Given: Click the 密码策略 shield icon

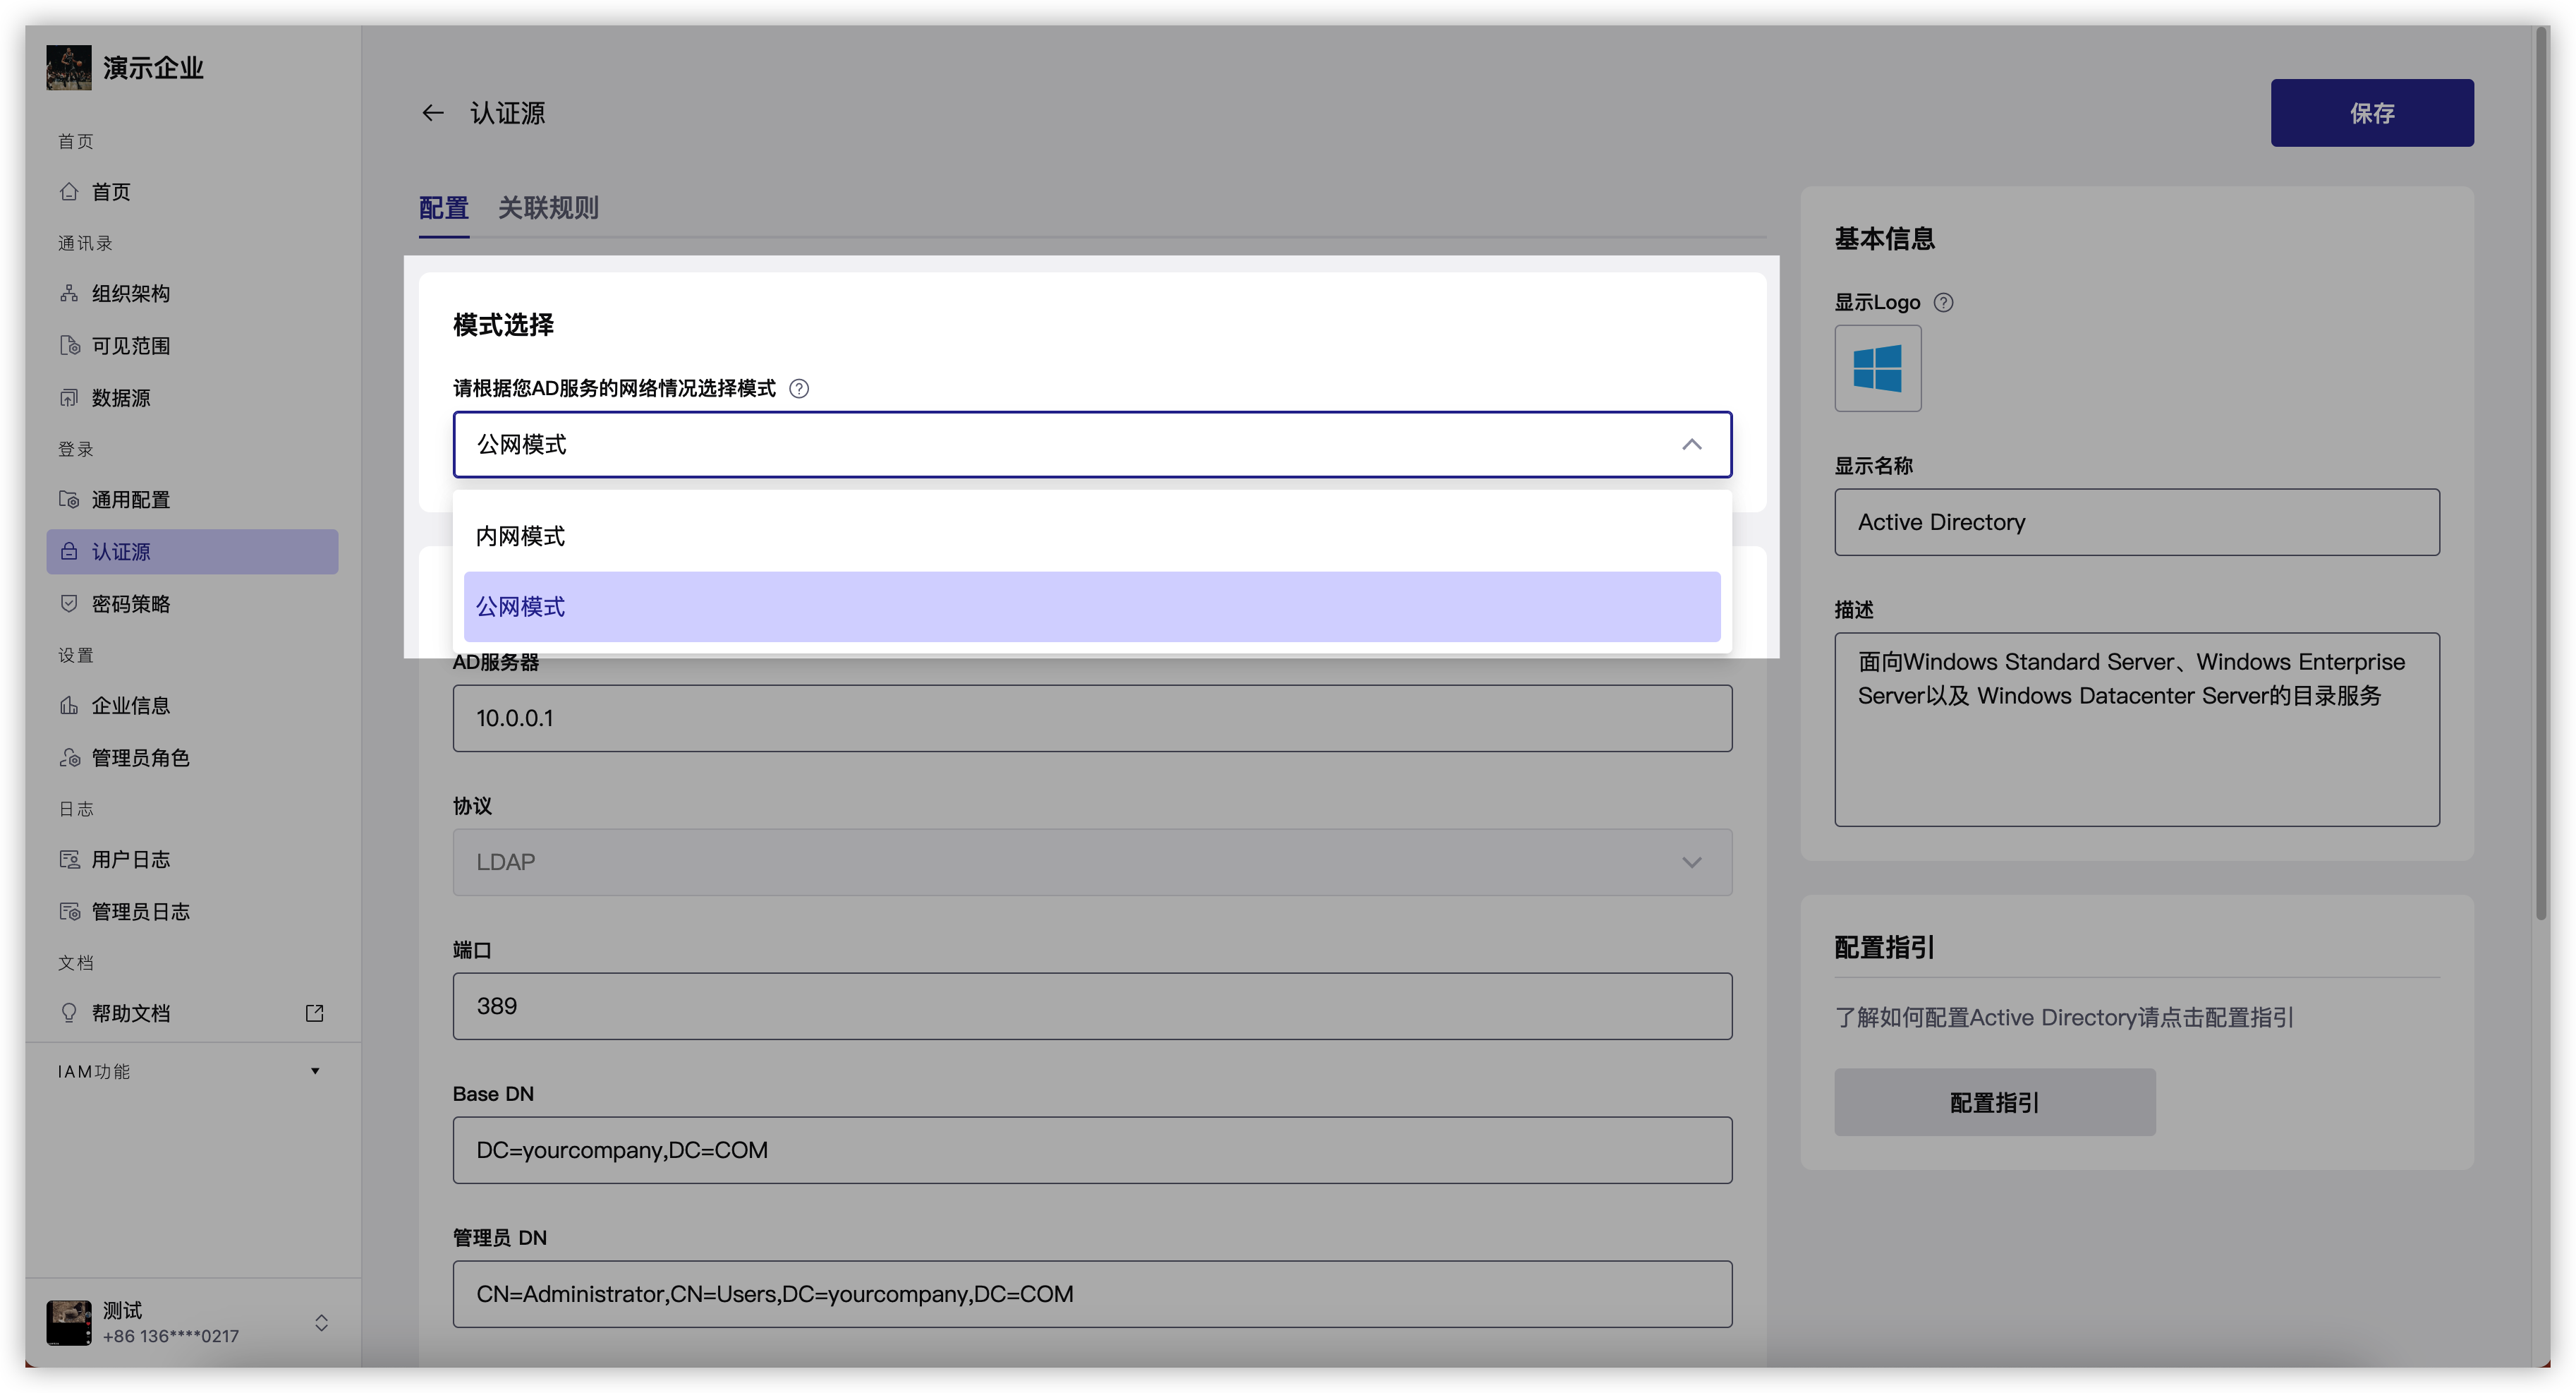Looking at the screenshot, I should [x=69, y=603].
